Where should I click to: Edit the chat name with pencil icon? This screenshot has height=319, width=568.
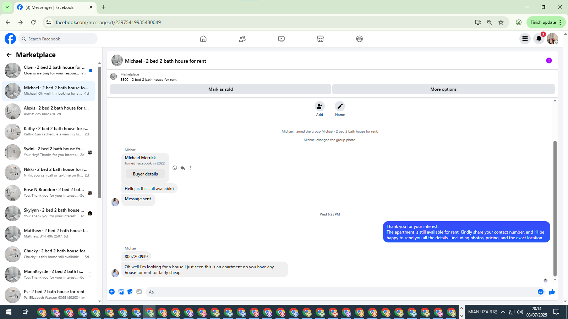(340, 106)
